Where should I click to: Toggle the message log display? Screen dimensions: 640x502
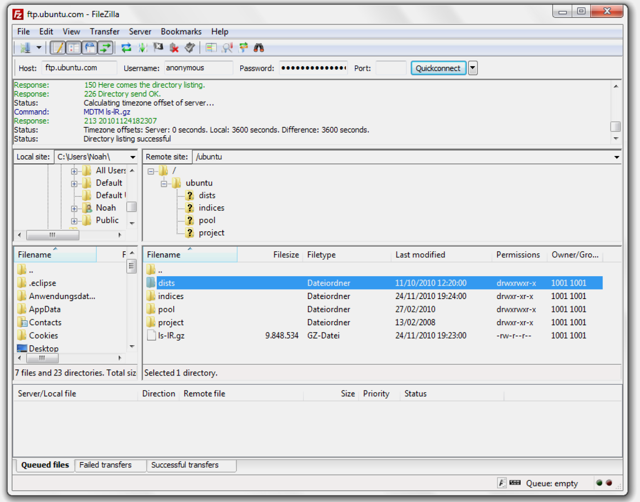tap(58, 48)
